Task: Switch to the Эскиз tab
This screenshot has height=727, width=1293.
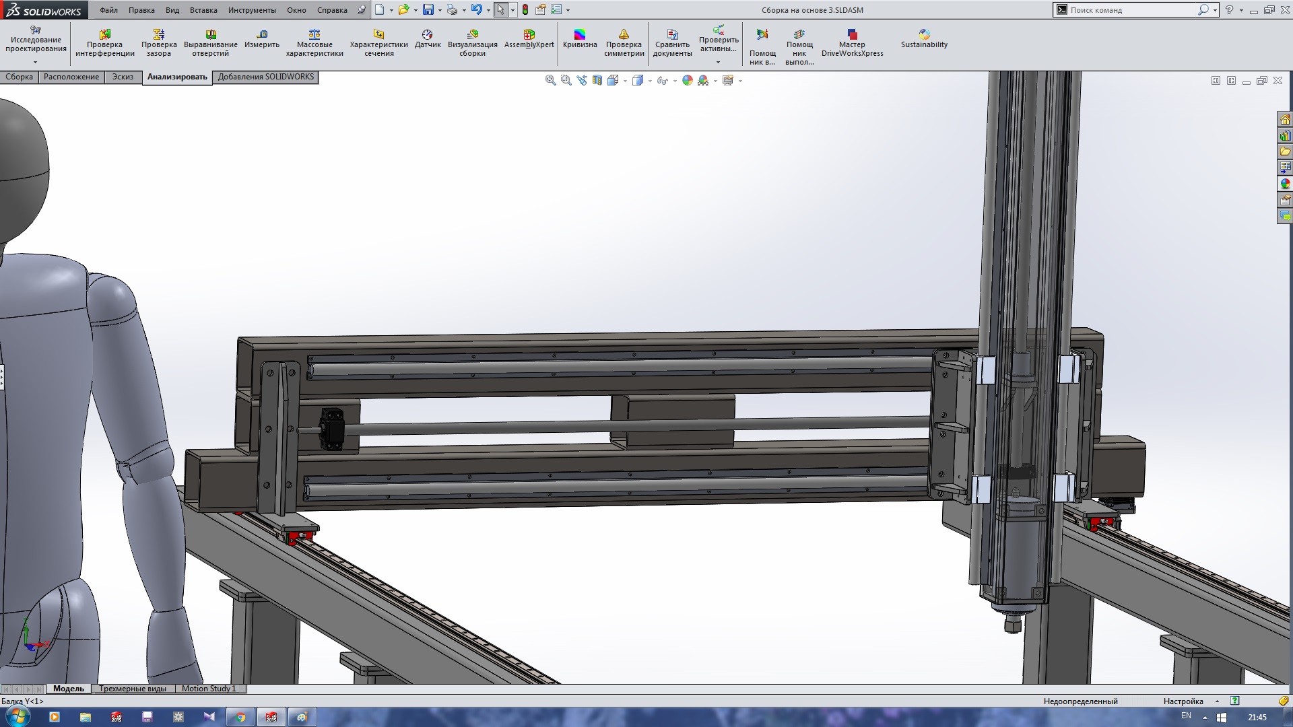Action: (123, 77)
